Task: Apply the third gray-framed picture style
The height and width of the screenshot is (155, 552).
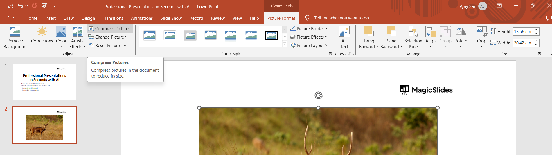Action: click(x=190, y=36)
